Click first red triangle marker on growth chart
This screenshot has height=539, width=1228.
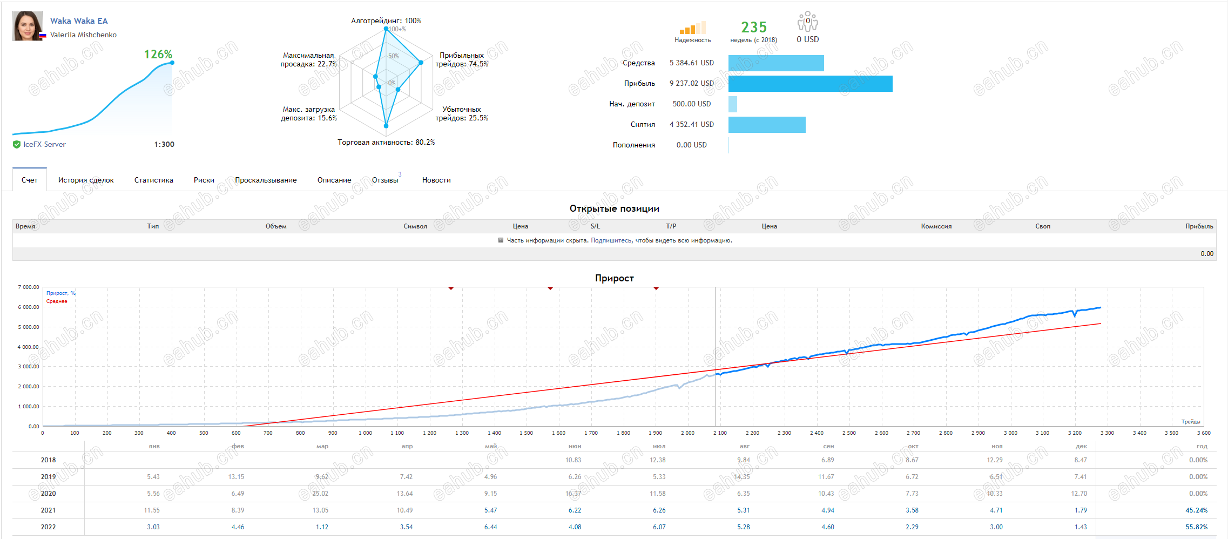click(x=451, y=288)
